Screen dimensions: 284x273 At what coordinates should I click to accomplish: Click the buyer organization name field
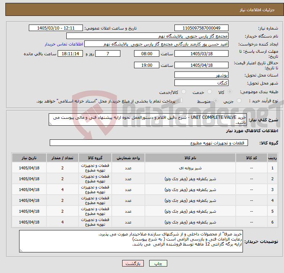click(147, 36)
